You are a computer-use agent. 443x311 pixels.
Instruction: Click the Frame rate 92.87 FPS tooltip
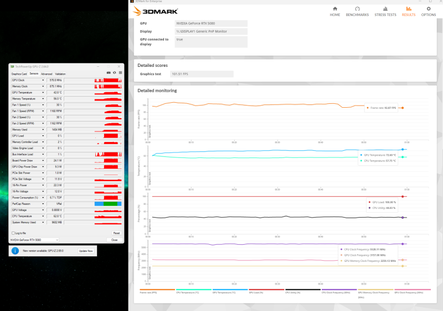[x=381, y=108]
